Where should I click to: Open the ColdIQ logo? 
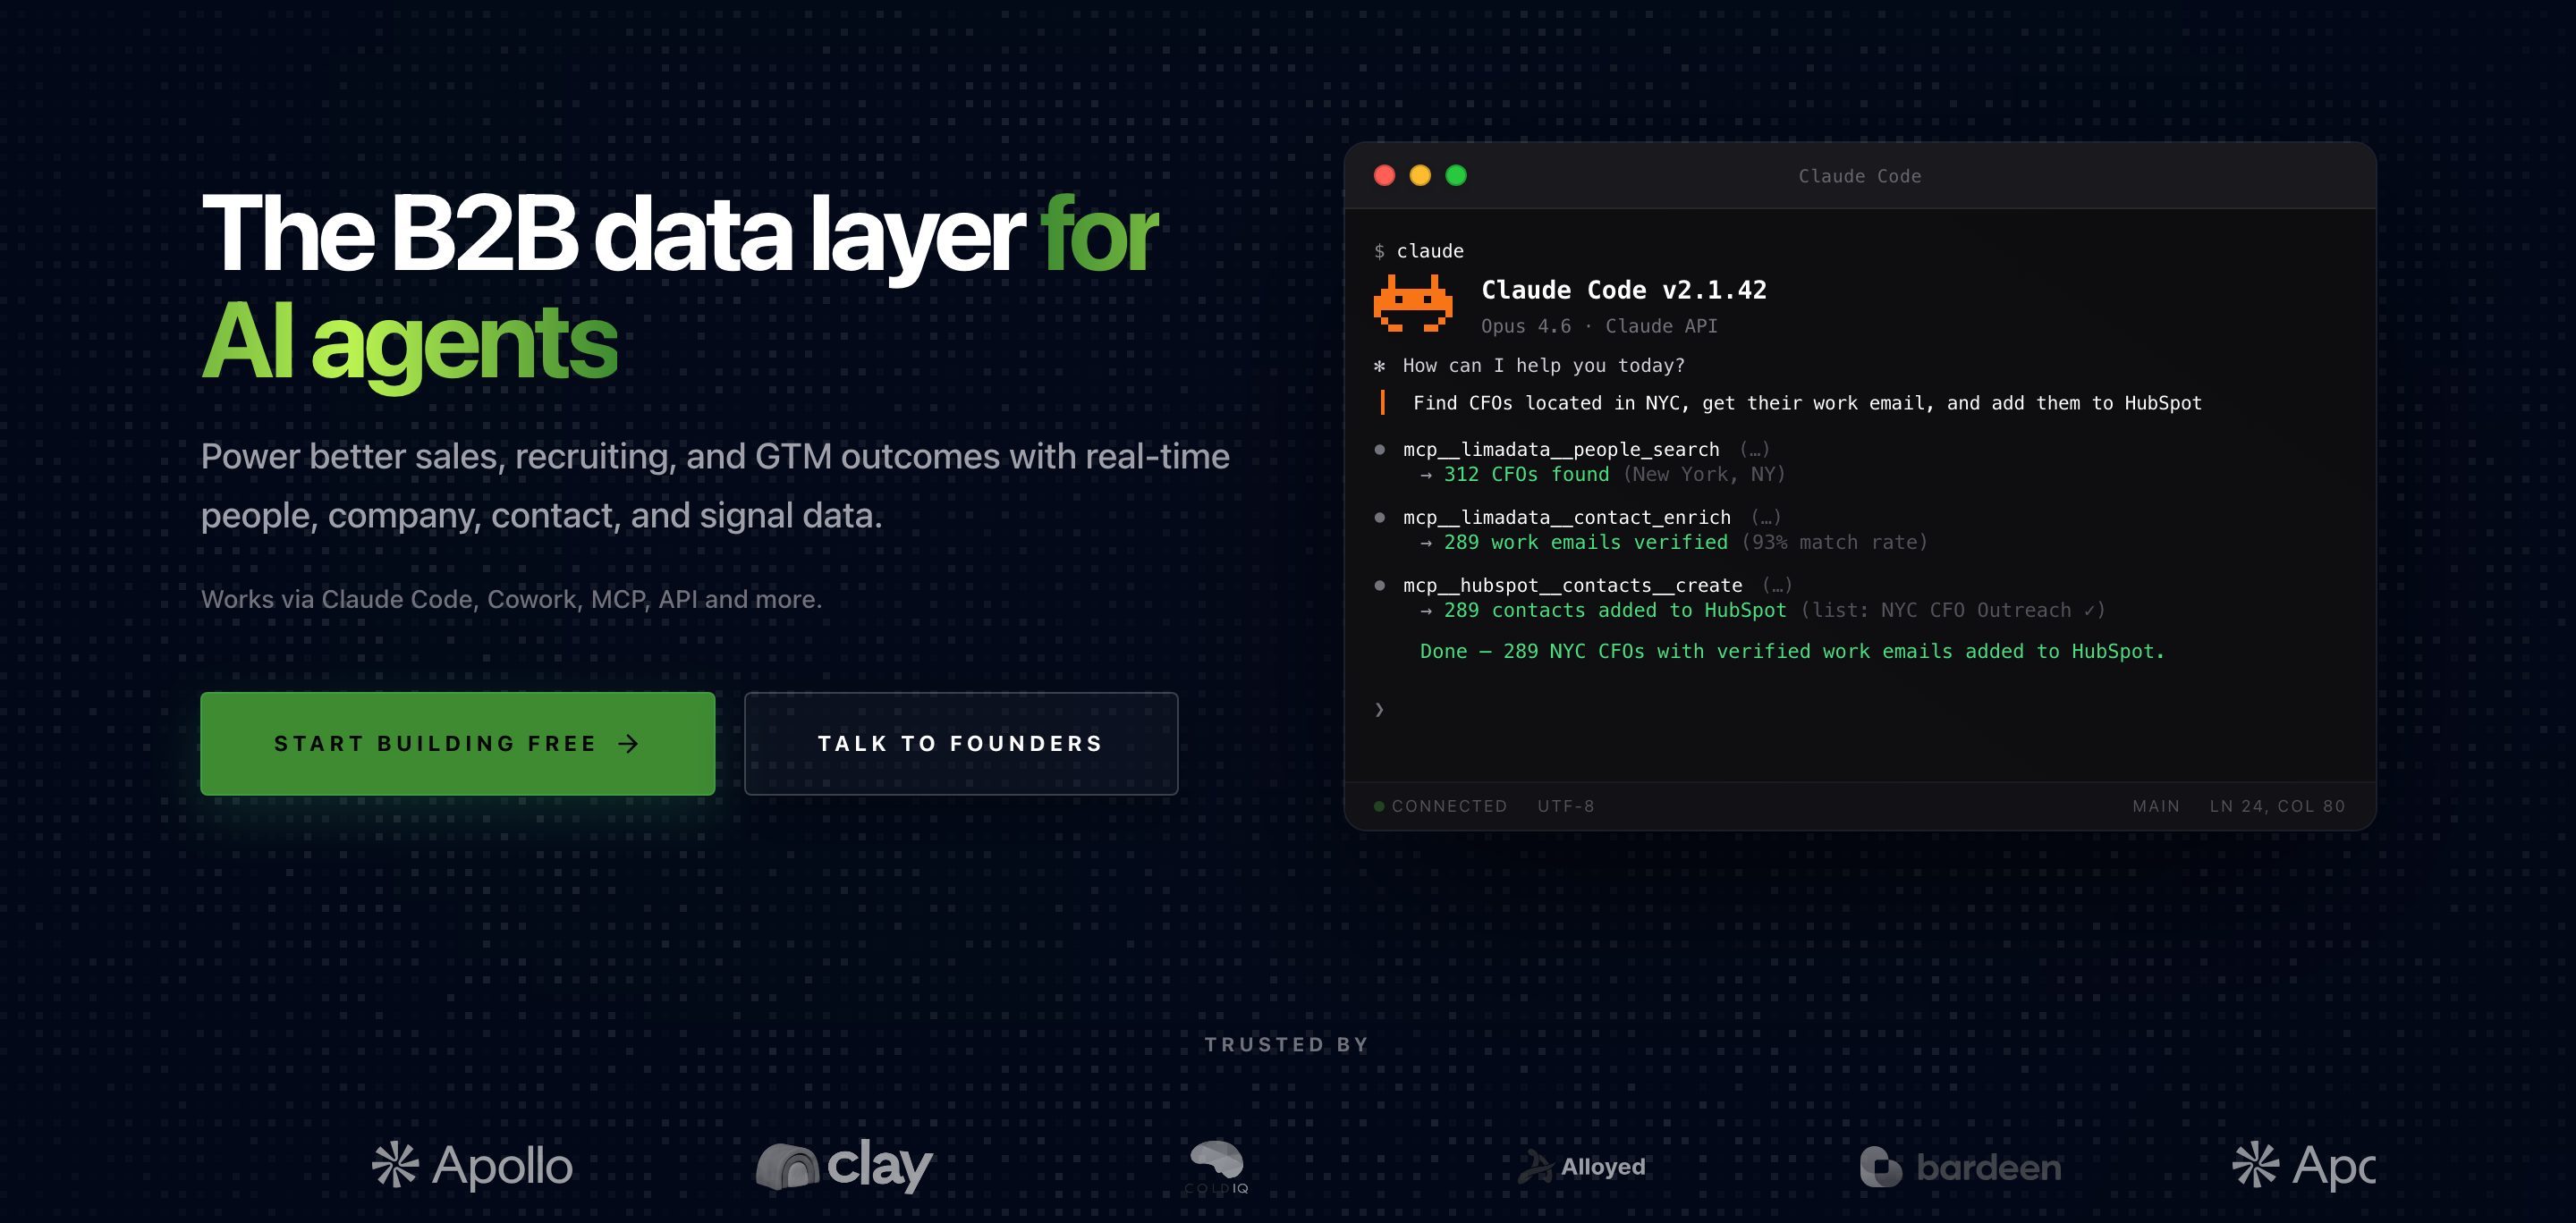(x=1216, y=1167)
